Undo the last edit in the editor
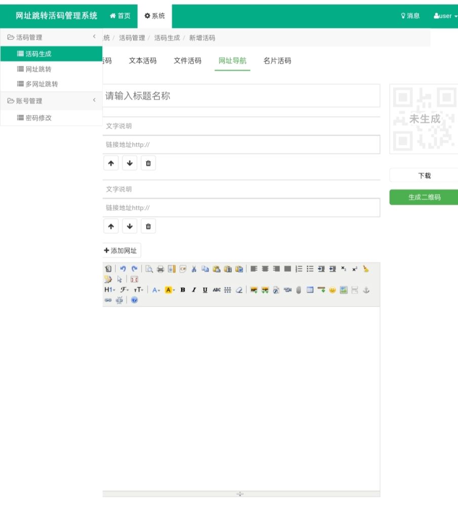Image resolution: width=458 pixels, height=518 pixels. point(123,269)
